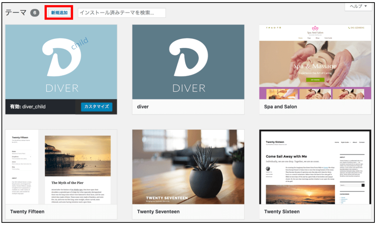The image size is (377, 225).
Task: Open the ヘルプ help dropdown
Action: [x=359, y=6]
